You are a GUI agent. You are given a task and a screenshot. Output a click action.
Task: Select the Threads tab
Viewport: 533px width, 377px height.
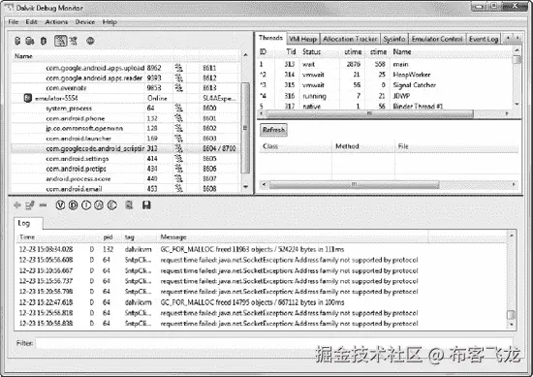271,38
